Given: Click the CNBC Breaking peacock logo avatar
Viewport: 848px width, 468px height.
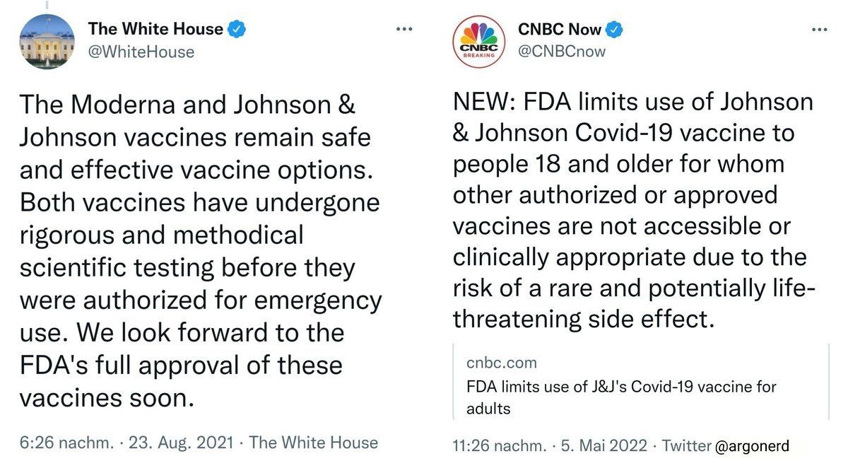Looking at the screenshot, I should tap(480, 42).
